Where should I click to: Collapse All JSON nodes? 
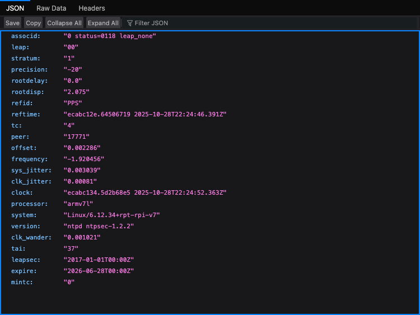tap(64, 23)
